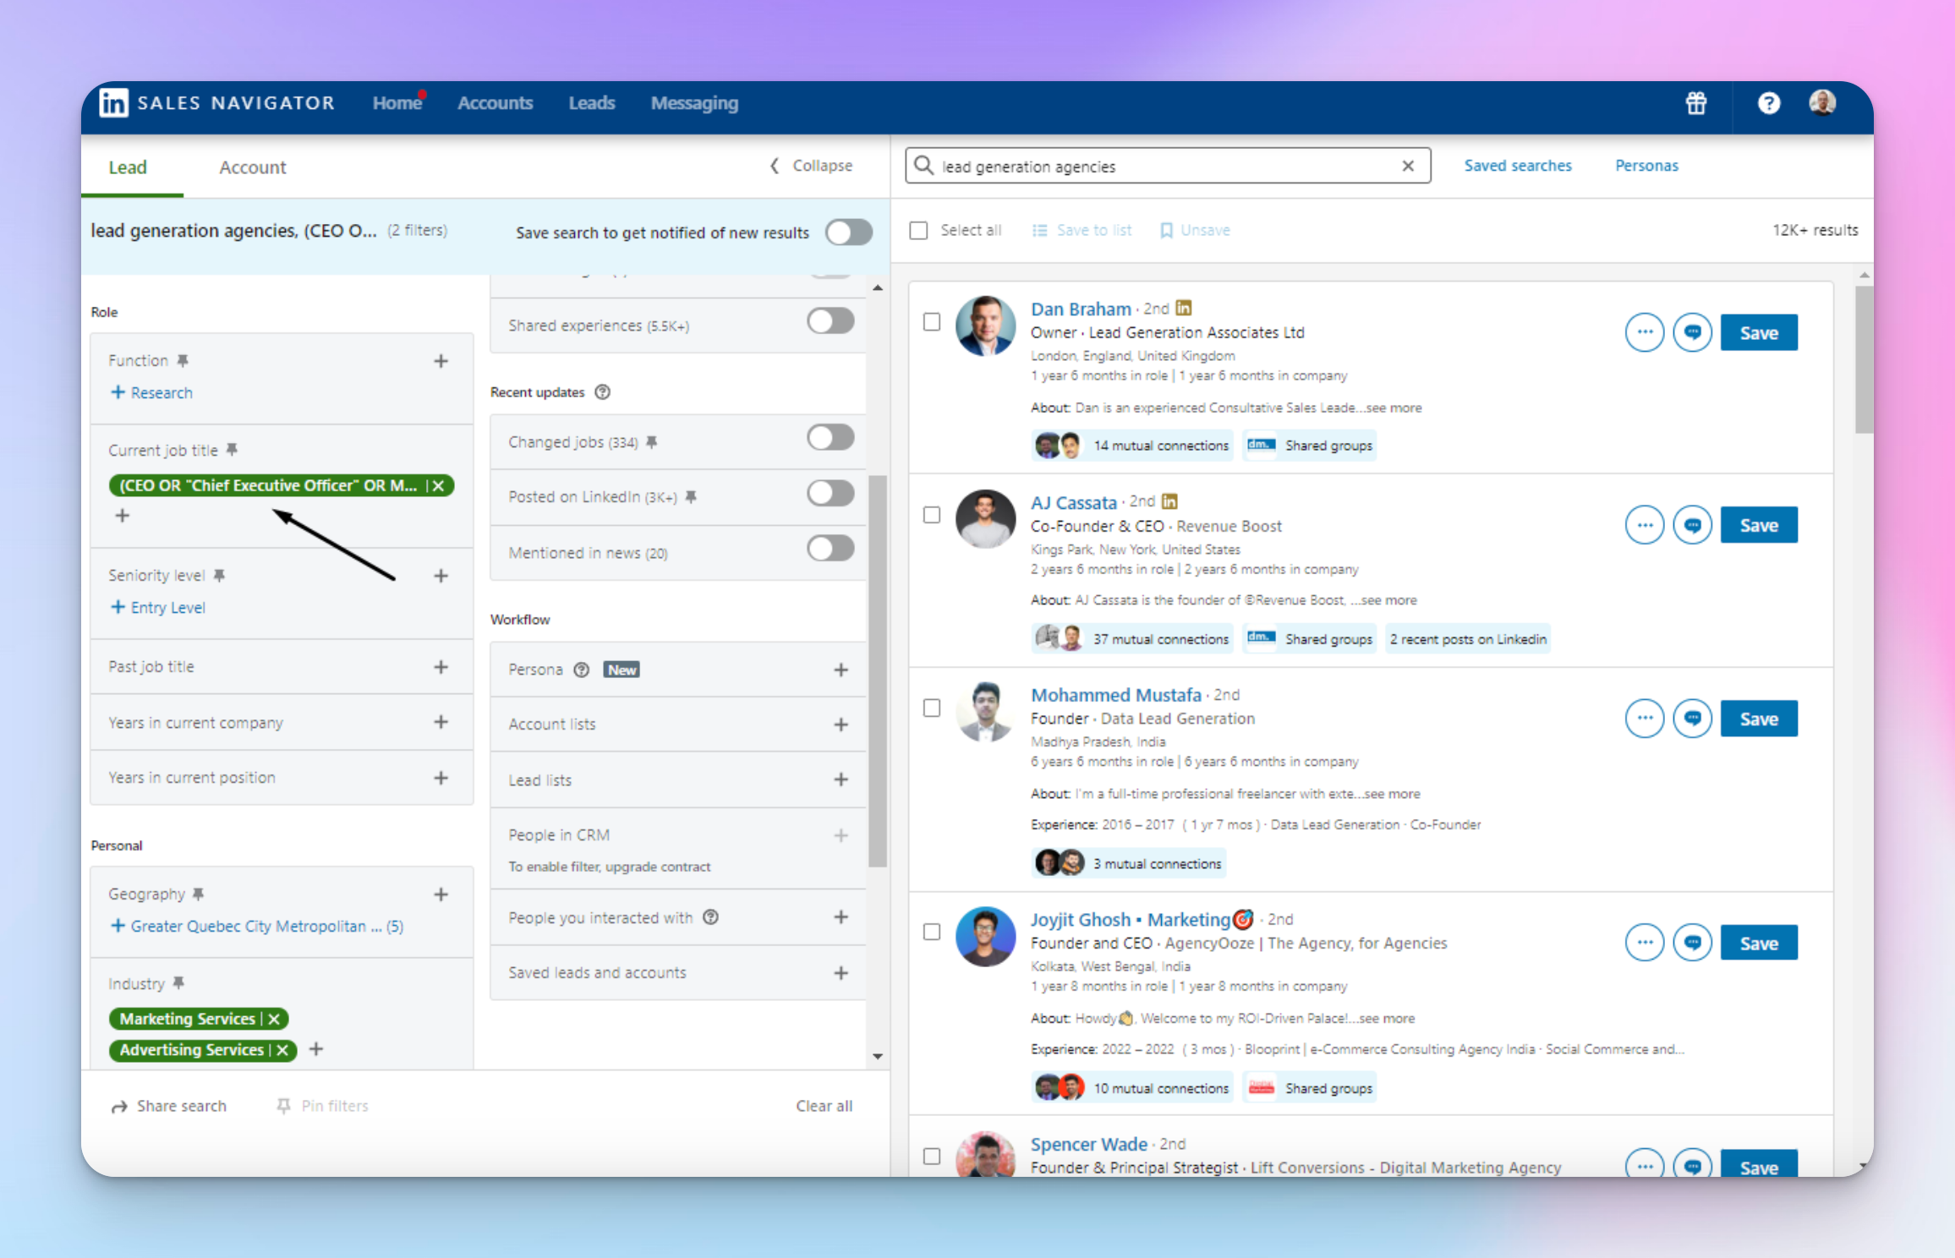Viewport: 1955px width, 1258px height.
Task: Expand the Past job title filter
Action: [441, 667]
